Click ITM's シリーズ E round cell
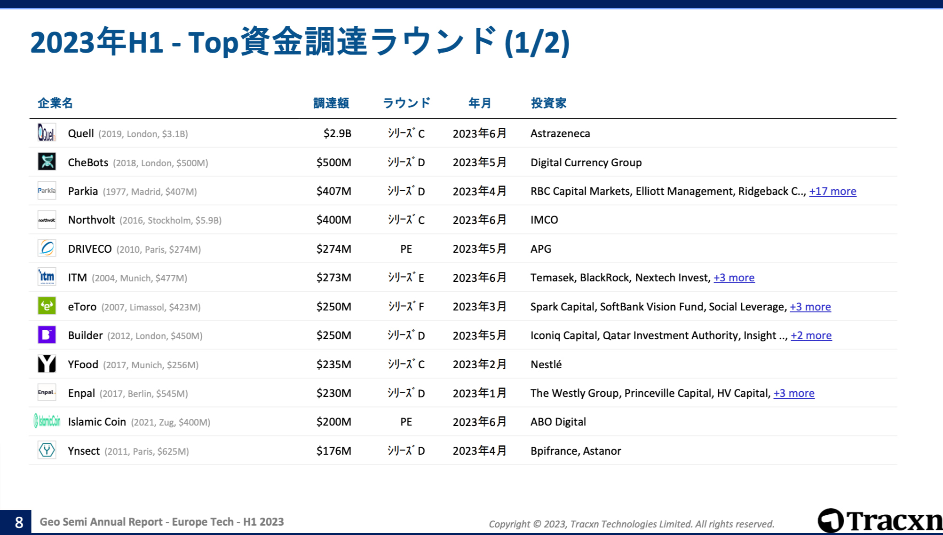This screenshot has height=535, width=943. [x=406, y=278]
